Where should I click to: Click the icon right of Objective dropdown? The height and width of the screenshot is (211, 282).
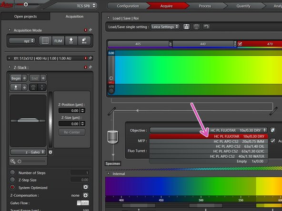point(272,130)
